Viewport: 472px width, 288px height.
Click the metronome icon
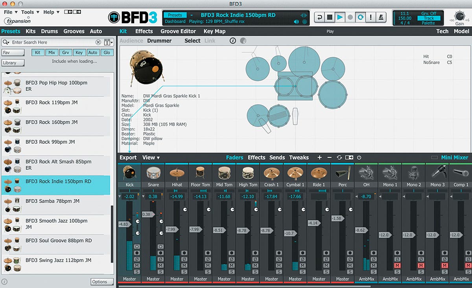click(381, 17)
